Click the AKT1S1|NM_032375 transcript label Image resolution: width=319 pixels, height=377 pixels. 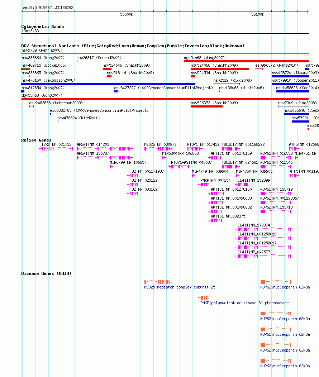click(228, 216)
